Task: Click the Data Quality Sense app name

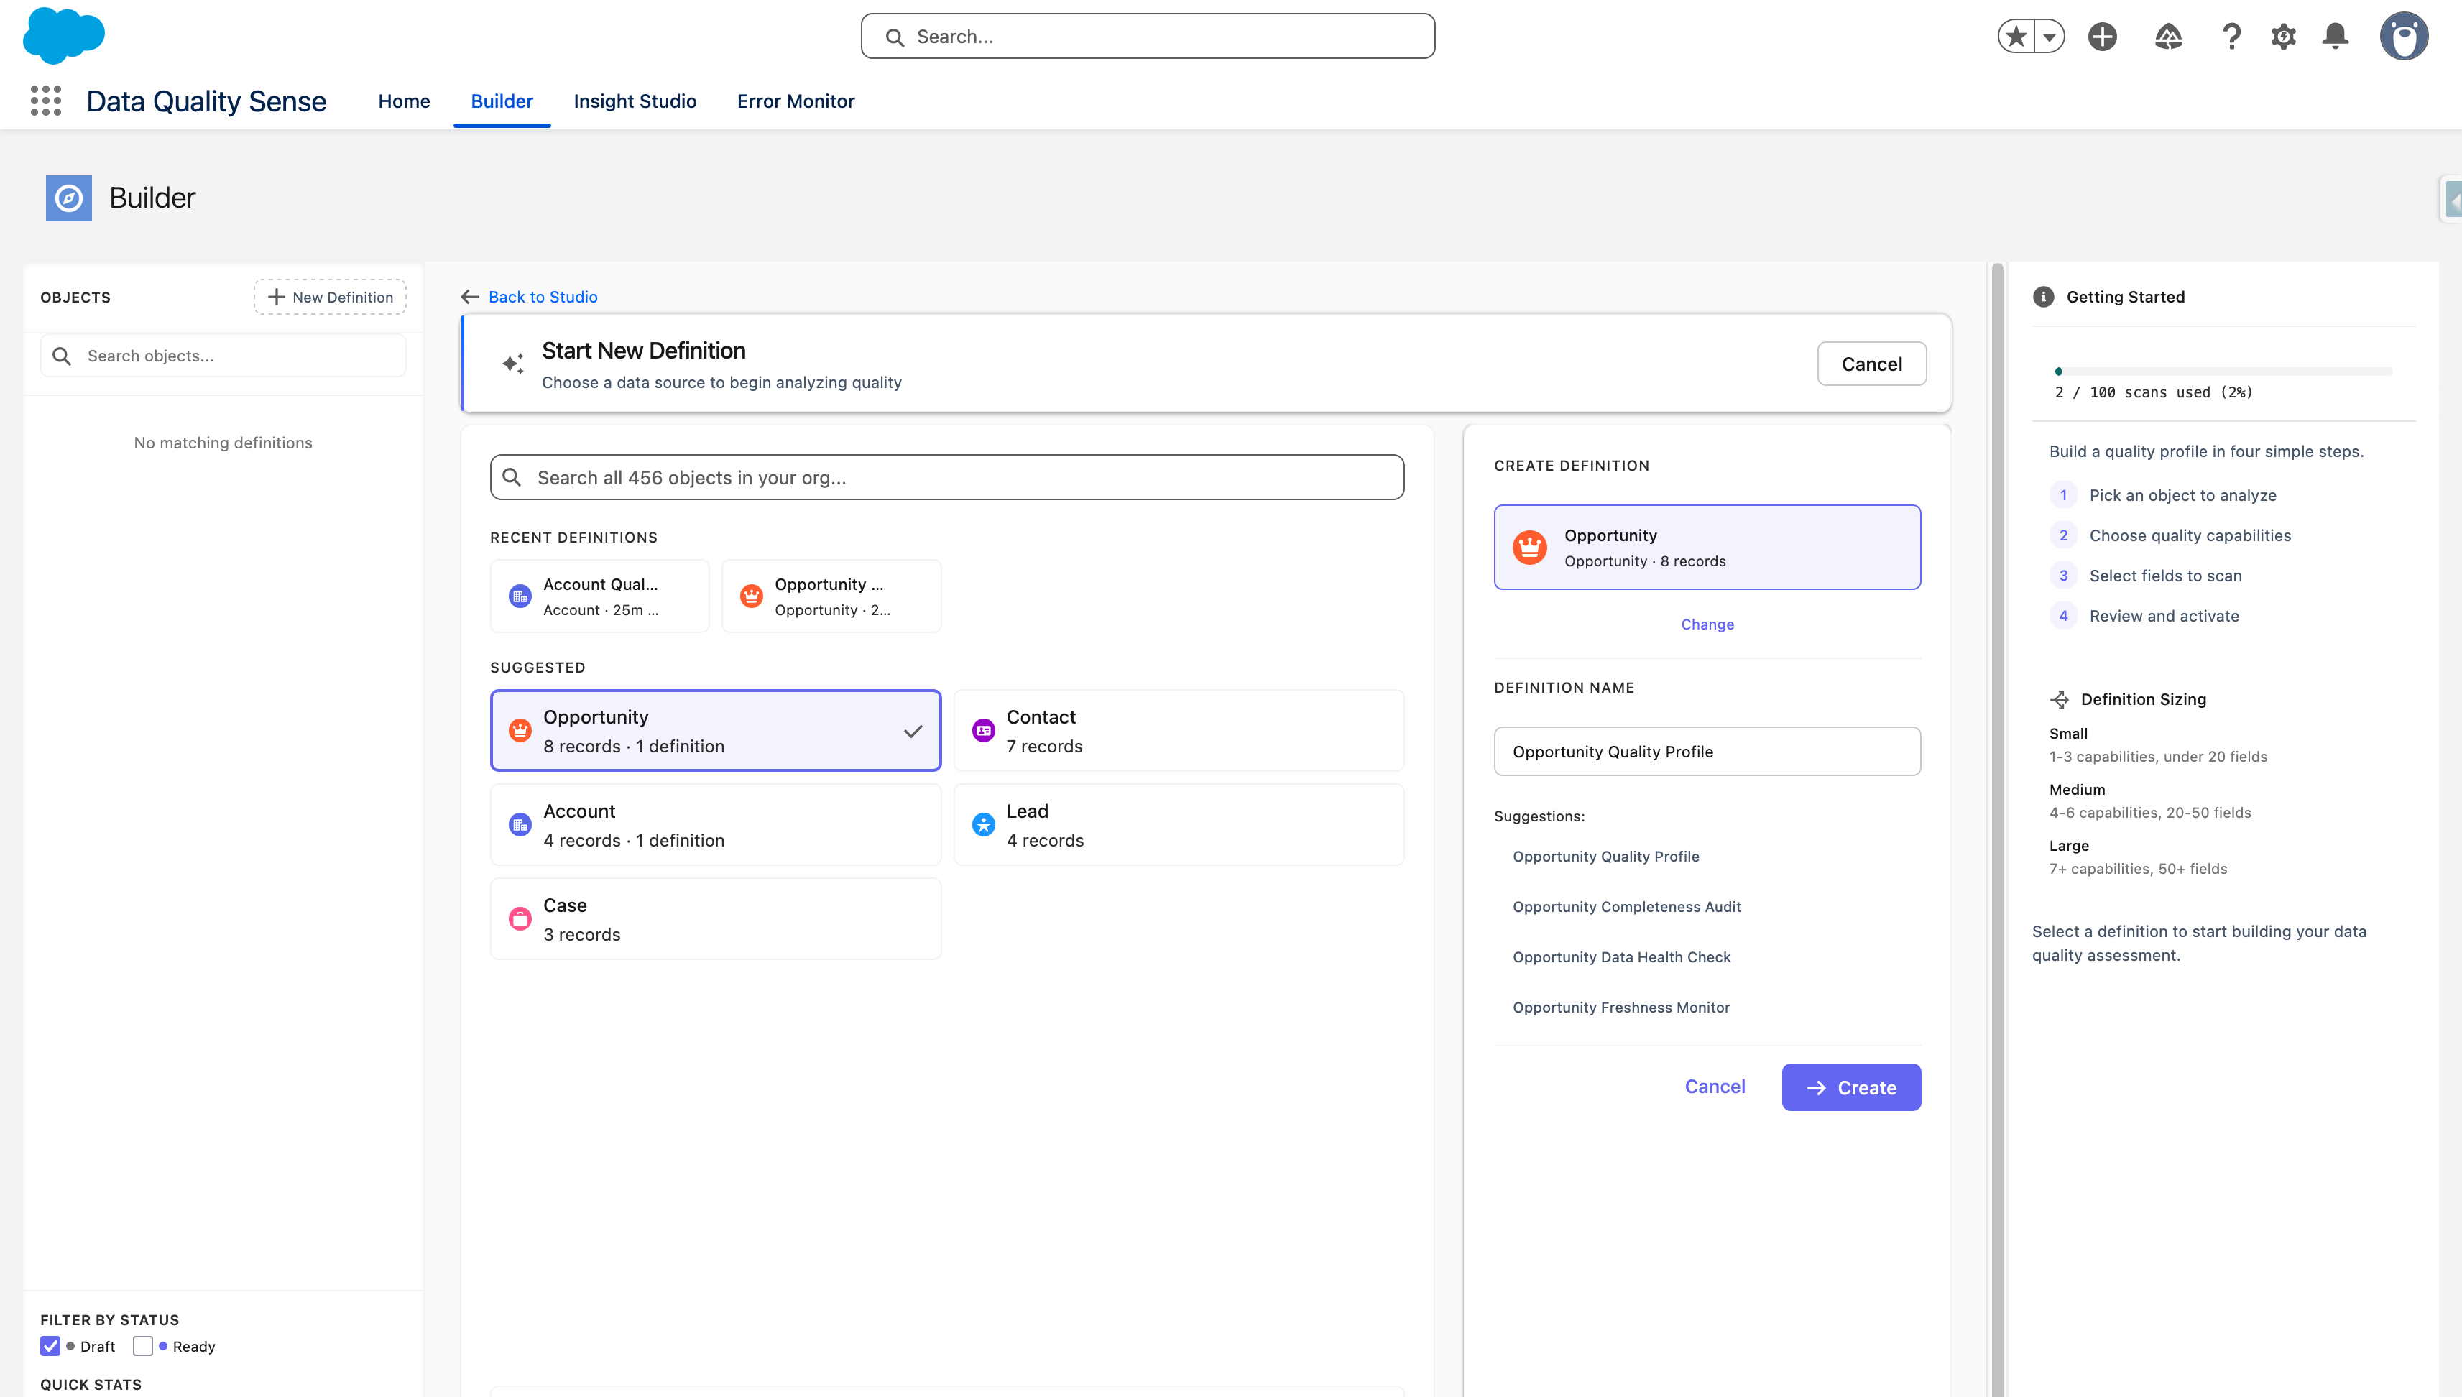Action: coord(206,101)
